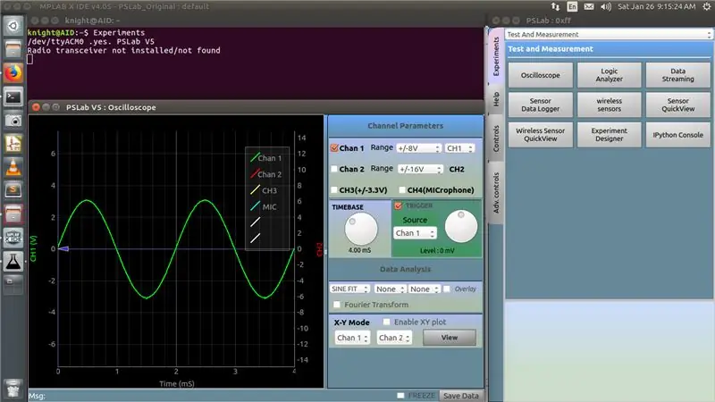
Task: Enable the Overlay checkbox
Action: [447, 289]
